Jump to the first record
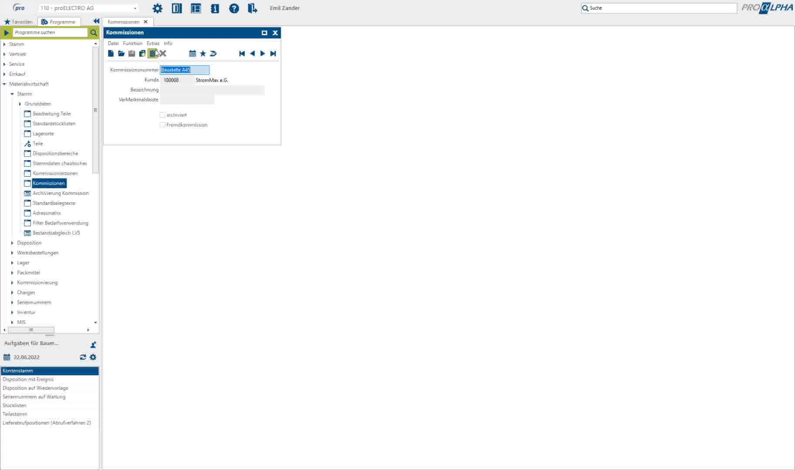Viewport: 795px width, 470px height. point(242,54)
